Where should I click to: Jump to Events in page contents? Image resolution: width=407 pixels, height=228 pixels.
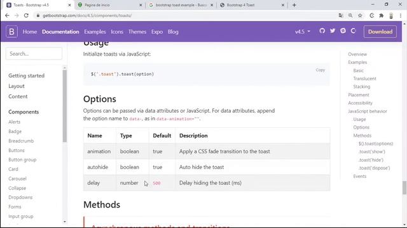pos(360,176)
